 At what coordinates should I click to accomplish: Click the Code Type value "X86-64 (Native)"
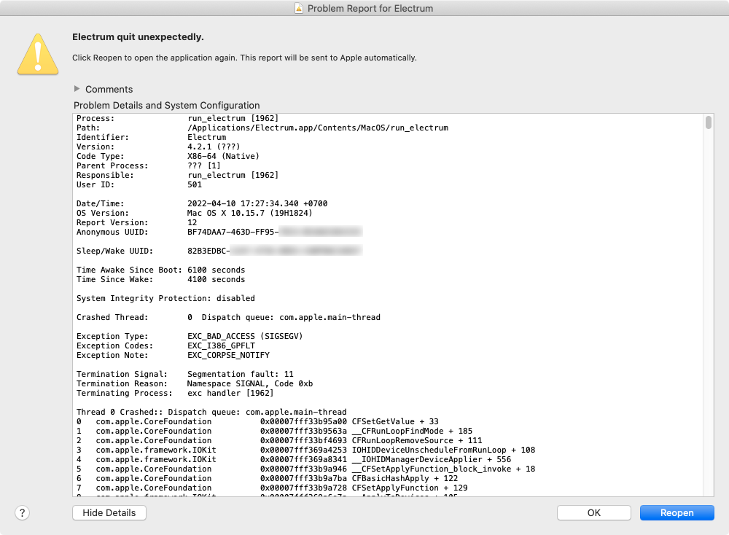pos(223,156)
